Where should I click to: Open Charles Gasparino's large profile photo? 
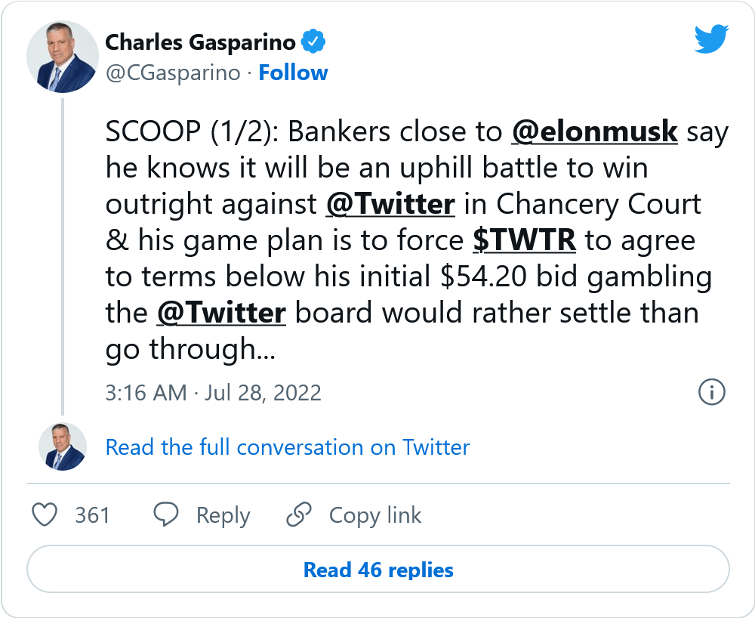tap(62, 57)
